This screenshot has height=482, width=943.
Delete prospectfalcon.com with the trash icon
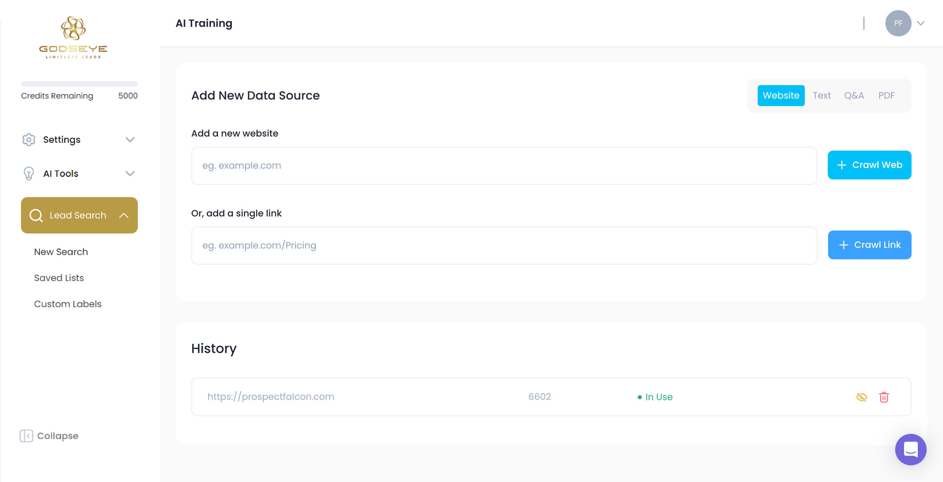point(884,397)
